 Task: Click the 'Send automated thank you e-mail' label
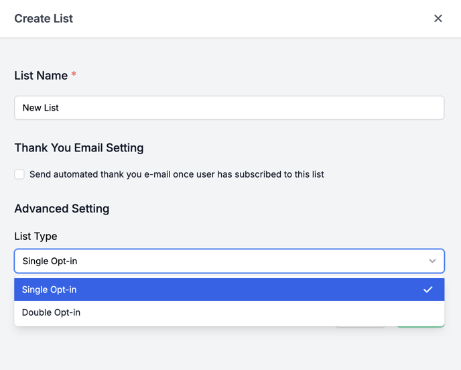177,174
